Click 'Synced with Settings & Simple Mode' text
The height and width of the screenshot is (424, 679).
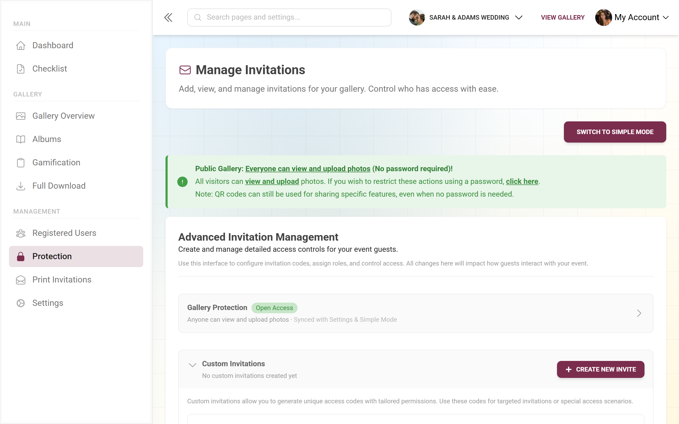345,320
